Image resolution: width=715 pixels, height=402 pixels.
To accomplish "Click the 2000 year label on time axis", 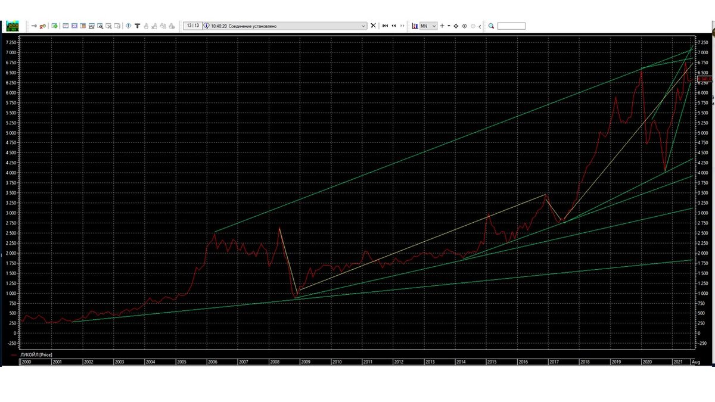I will coord(26,362).
